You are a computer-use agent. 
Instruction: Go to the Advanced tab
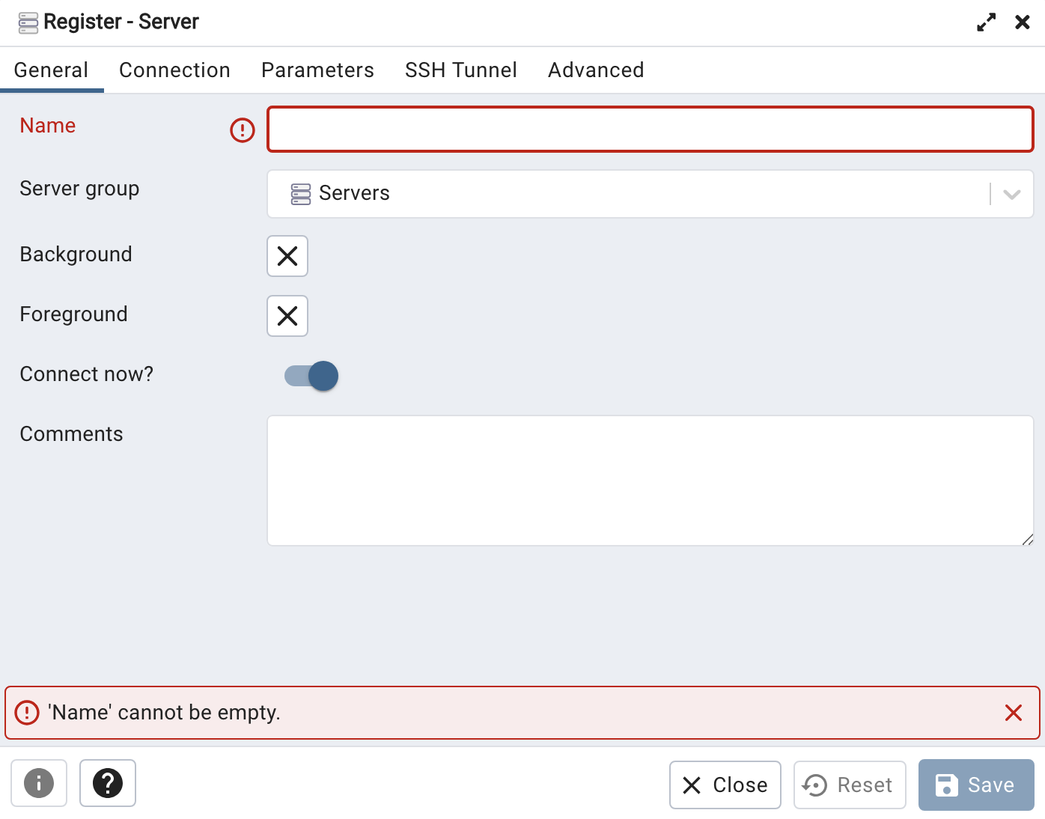click(x=596, y=70)
